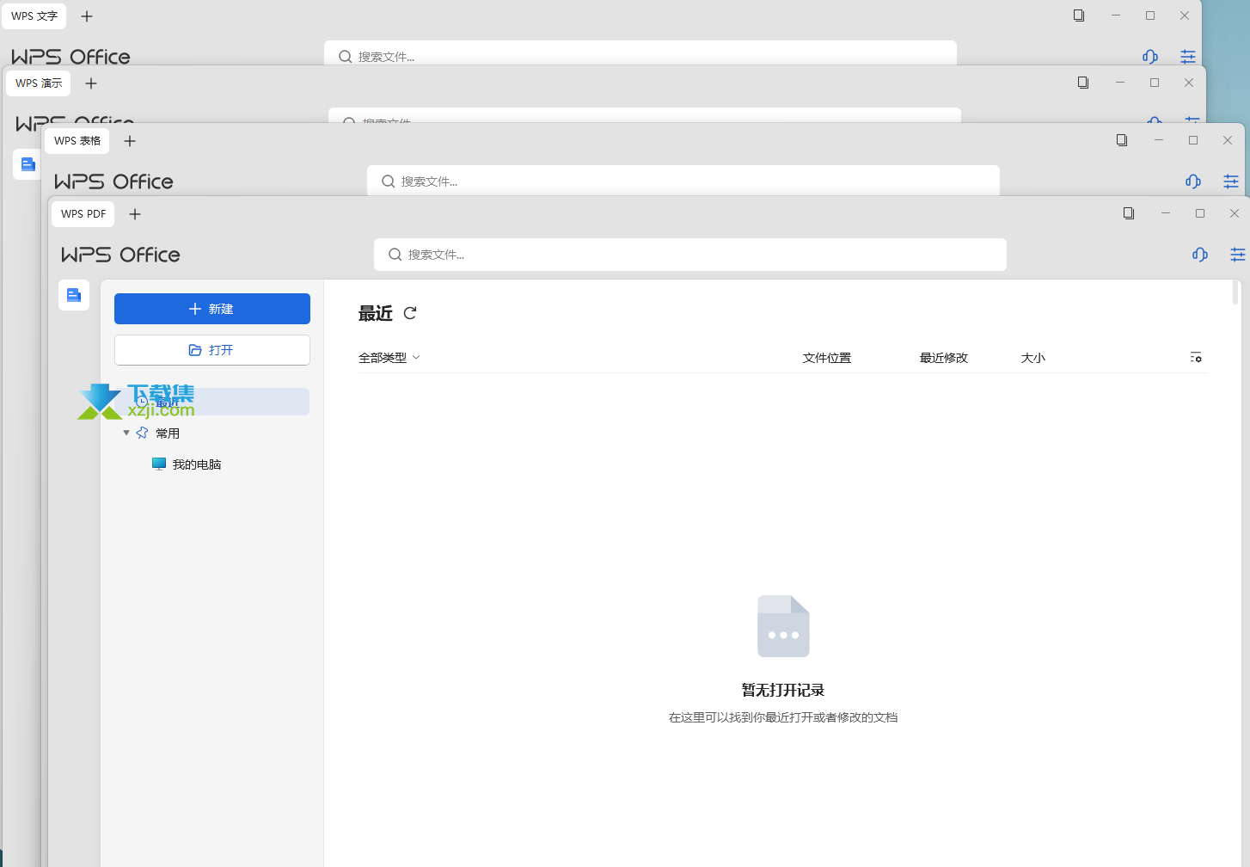The image size is (1250, 867).
Task: Click the 最近 heading text
Action: coord(376,313)
